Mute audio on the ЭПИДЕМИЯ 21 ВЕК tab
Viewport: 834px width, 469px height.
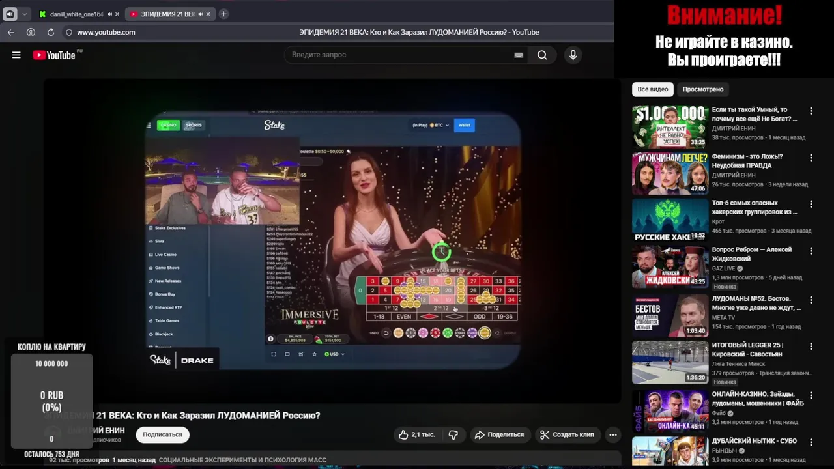point(201,14)
